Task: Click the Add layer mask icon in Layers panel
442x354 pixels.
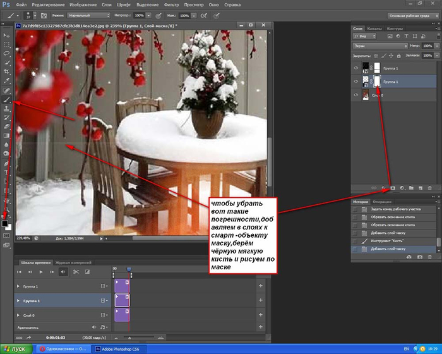Action: 393,188
